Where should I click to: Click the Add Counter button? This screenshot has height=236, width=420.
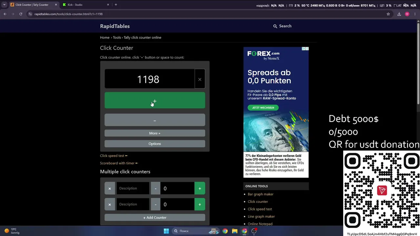(155, 217)
